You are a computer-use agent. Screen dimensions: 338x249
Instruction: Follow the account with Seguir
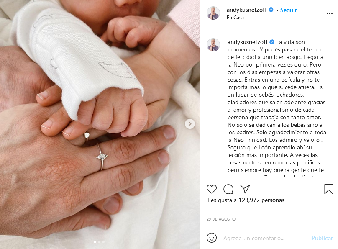click(x=288, y=10)
